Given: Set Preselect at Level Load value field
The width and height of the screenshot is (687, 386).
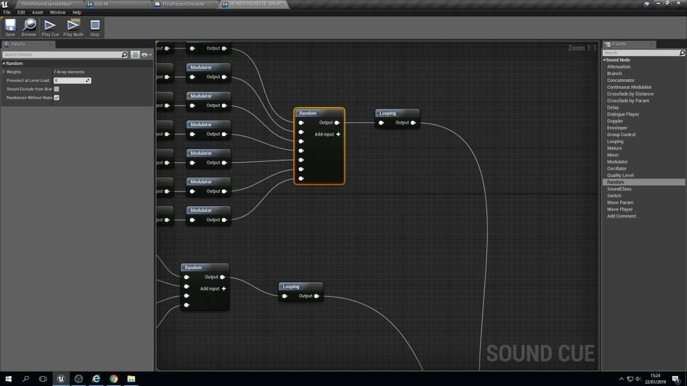Looking at the screenshot, I should 72,80.
